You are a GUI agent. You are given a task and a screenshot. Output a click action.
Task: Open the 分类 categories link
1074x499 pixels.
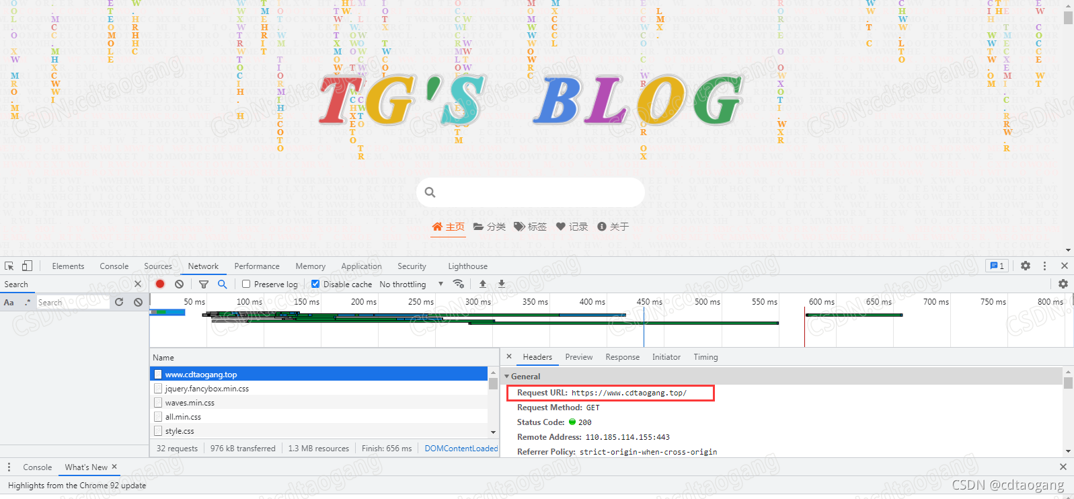tap(490, 227)
